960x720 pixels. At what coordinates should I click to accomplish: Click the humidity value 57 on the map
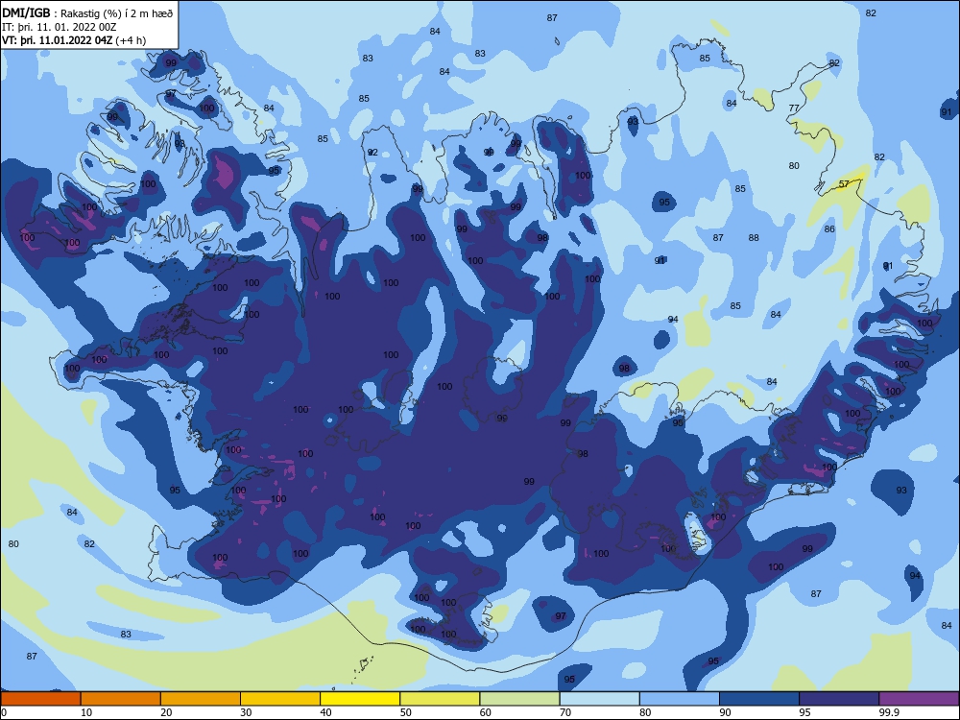pyautogui.click(x=844, y=183)
